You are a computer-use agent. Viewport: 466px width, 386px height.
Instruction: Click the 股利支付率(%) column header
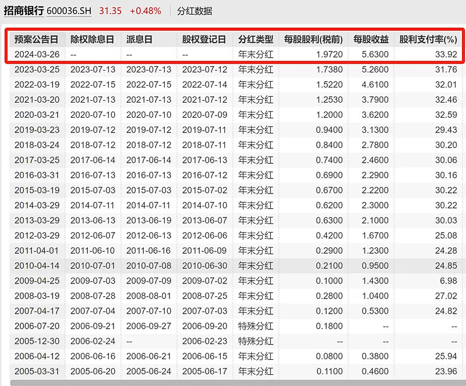click(x=428, y=39)
